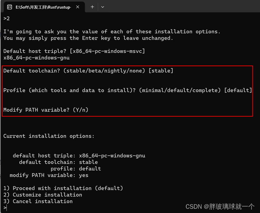The height and width of the screenshot is (213, 260).
Task: Click the "Profile (which tools and data to install)?" line
Action: pos(128,90)
